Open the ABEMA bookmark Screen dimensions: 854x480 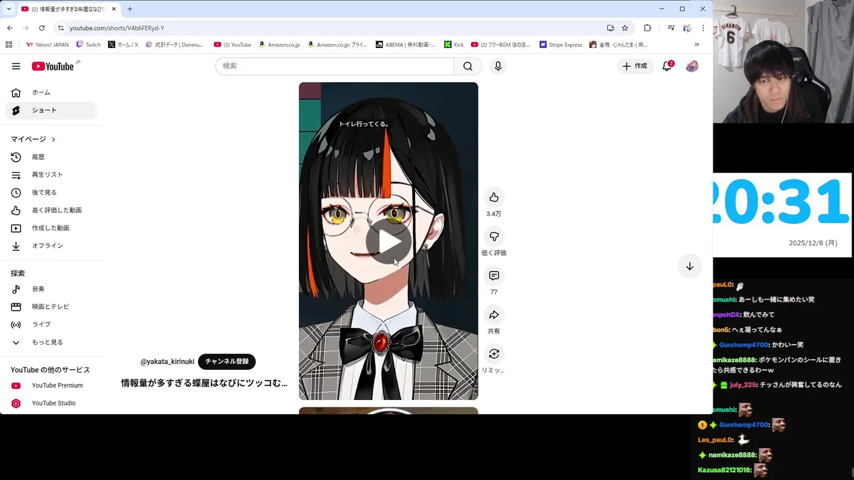[406, 45]
